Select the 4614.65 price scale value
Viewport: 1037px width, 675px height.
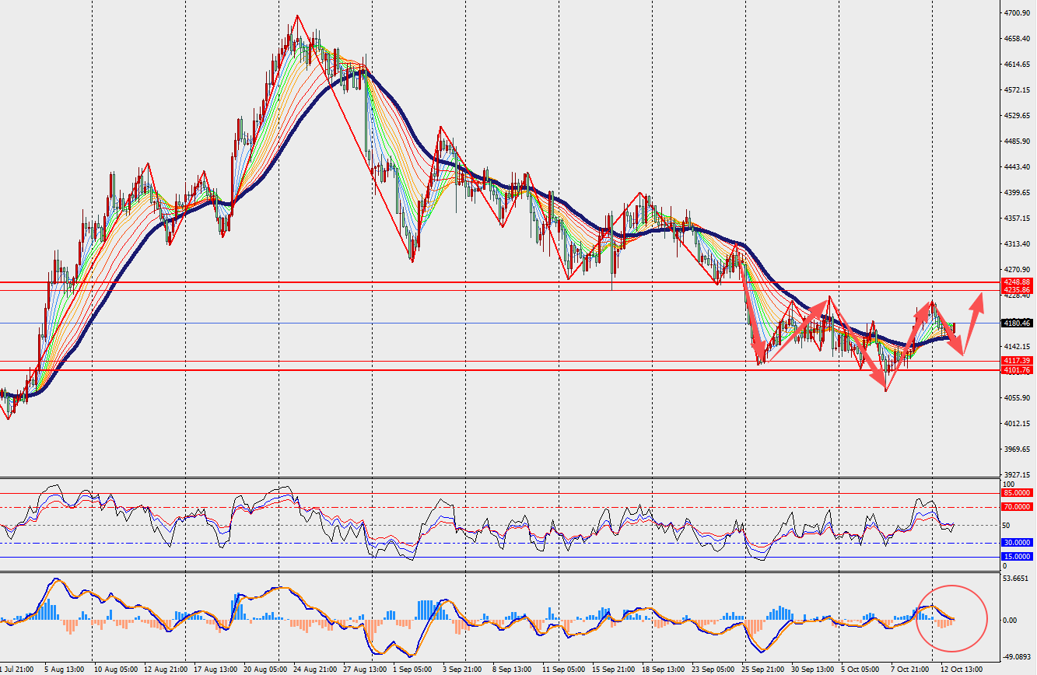tap(1017, 65)
